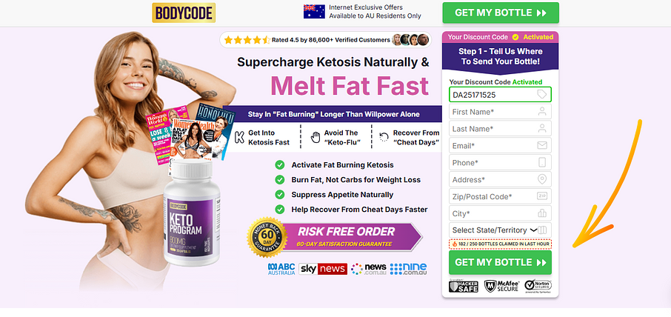Click the envelope icon in the Email field
Image resolution: width=671 pixels, height=317 pixels.
542,145
